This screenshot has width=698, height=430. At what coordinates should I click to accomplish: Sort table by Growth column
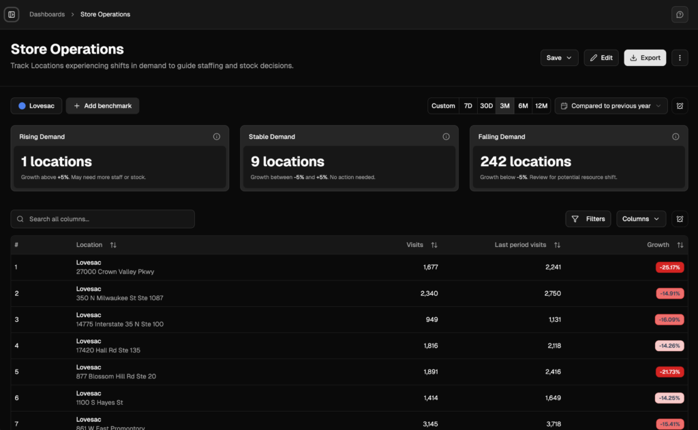click(x=680, y=245)
